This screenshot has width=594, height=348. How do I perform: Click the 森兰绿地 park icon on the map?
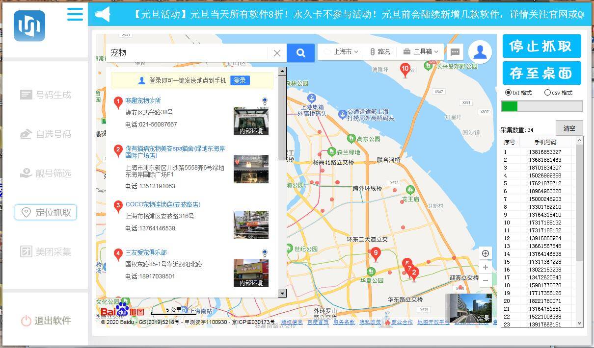tap(331, 152)
